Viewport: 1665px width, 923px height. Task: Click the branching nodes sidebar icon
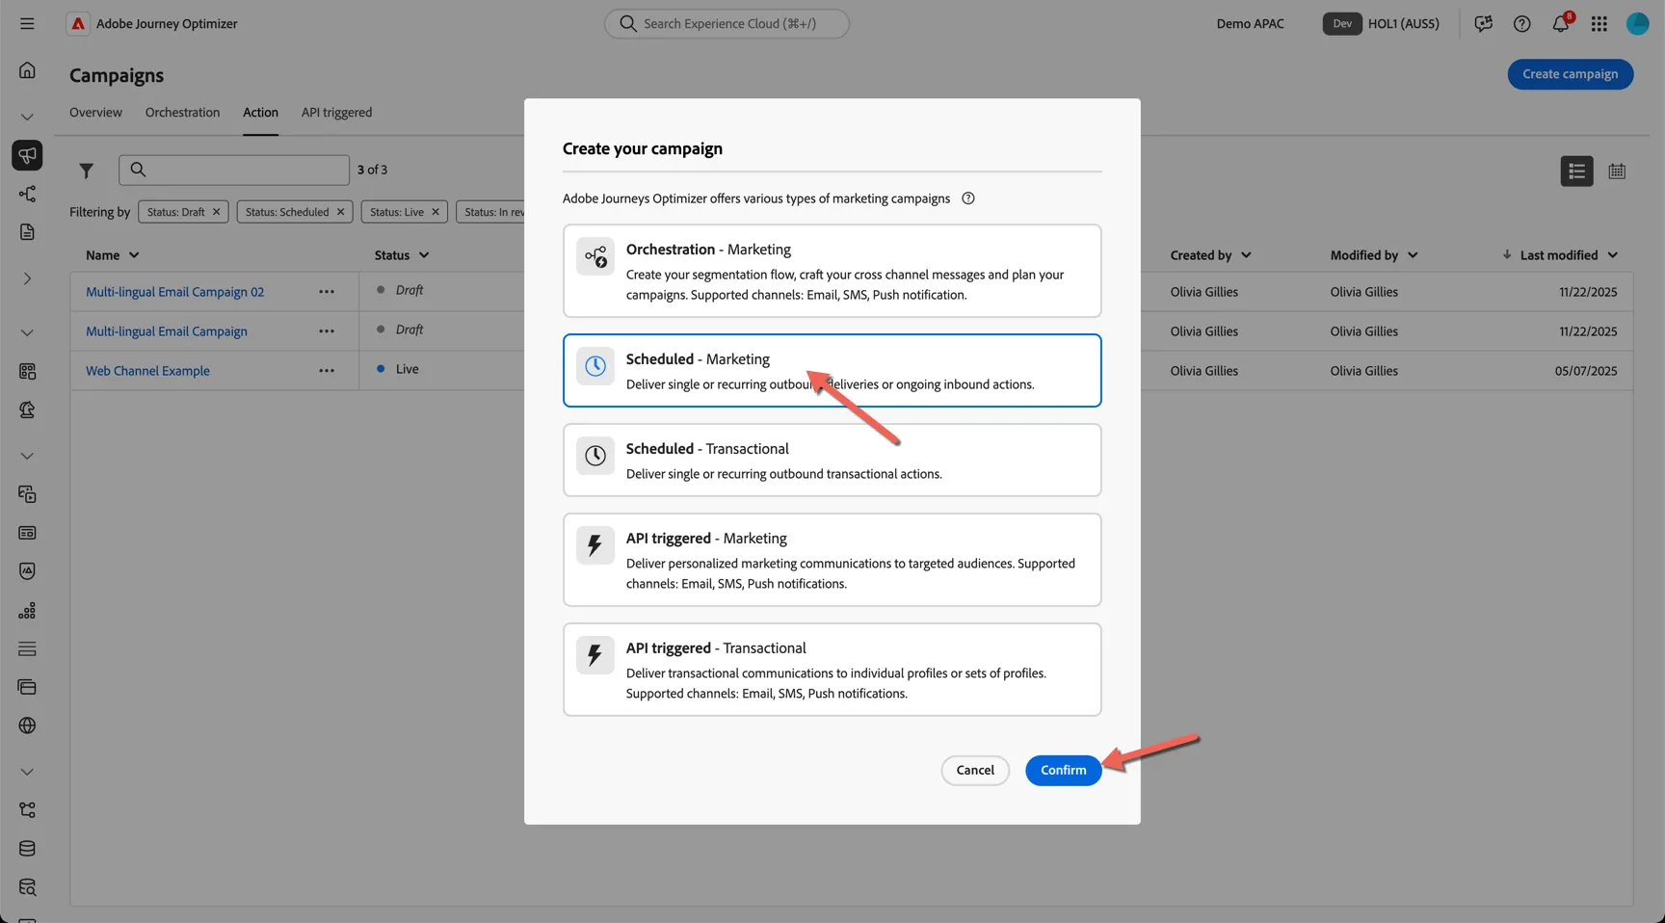27,810
